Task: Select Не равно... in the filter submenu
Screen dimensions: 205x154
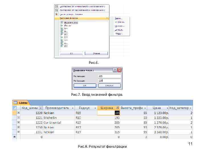Action: [x=120, y=22]
